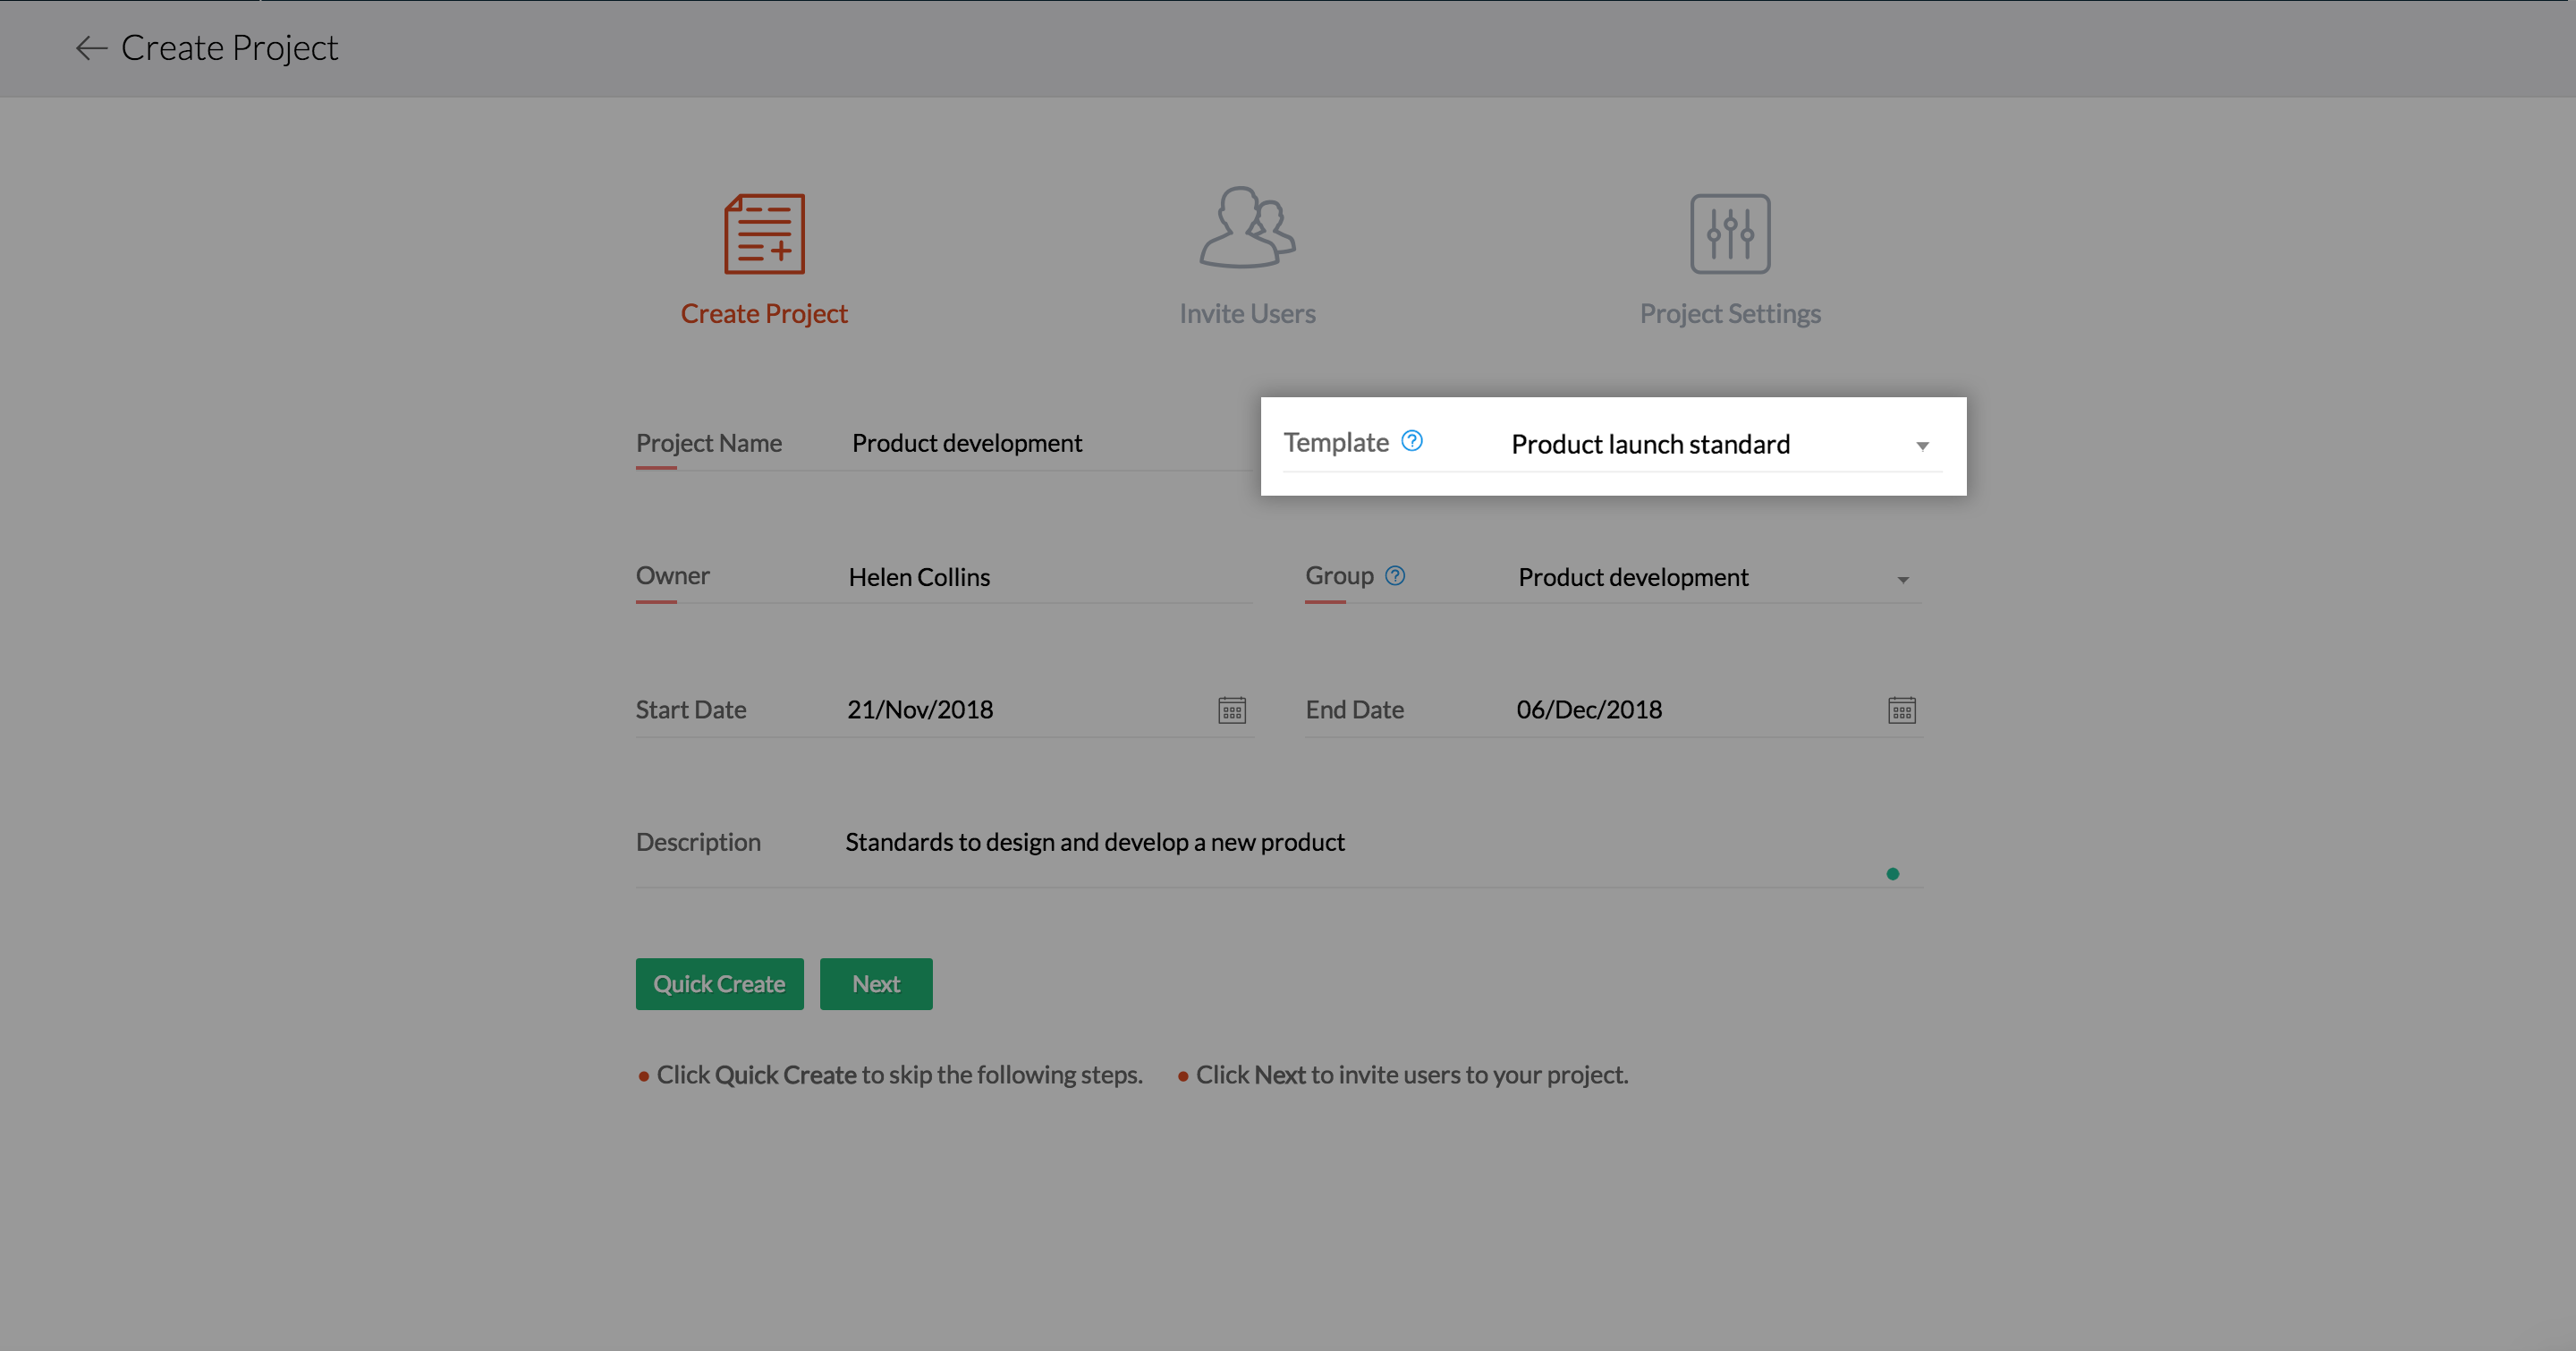Click the back arrow beside Create Project

tap(91, 48)
